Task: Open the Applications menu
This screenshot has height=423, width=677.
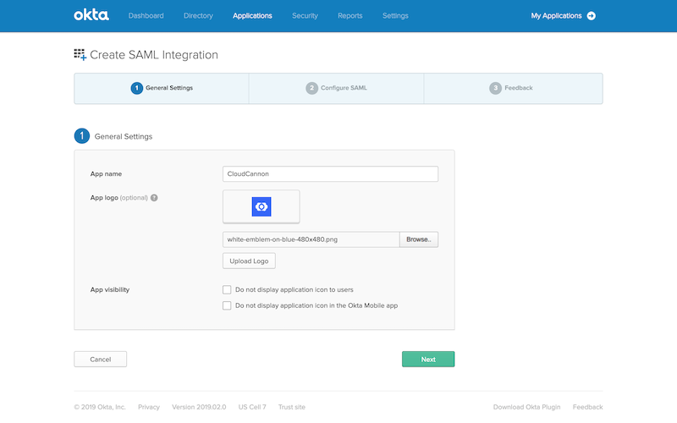Action: pos(252,15)
